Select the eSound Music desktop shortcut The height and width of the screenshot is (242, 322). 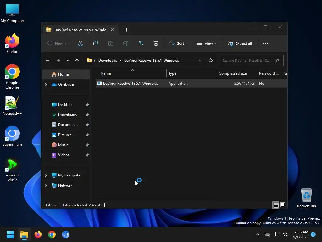(12, 170)
